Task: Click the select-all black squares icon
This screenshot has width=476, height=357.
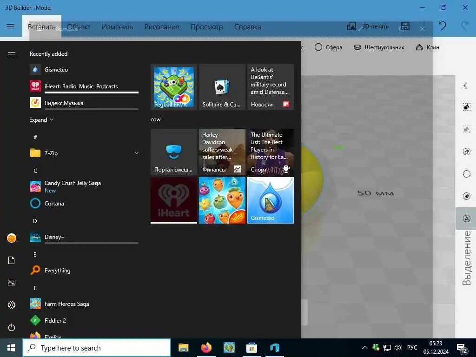Action: click(467, 107)
